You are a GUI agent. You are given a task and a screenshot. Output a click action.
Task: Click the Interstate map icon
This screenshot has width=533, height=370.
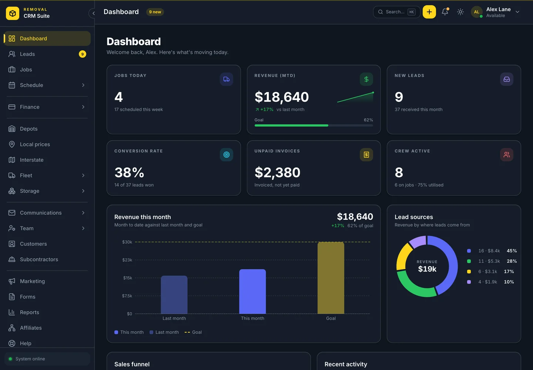point(12,160)
